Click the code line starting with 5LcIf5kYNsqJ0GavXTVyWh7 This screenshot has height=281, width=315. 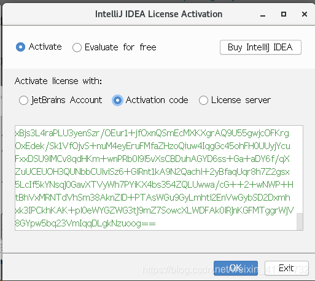coord(154,185)
